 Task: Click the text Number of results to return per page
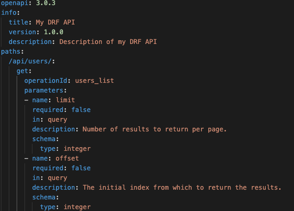[x=155, y=129]
